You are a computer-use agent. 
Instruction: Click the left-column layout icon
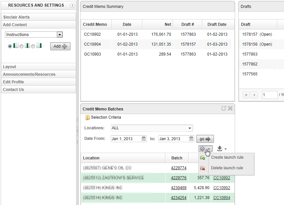click(16, 46)
